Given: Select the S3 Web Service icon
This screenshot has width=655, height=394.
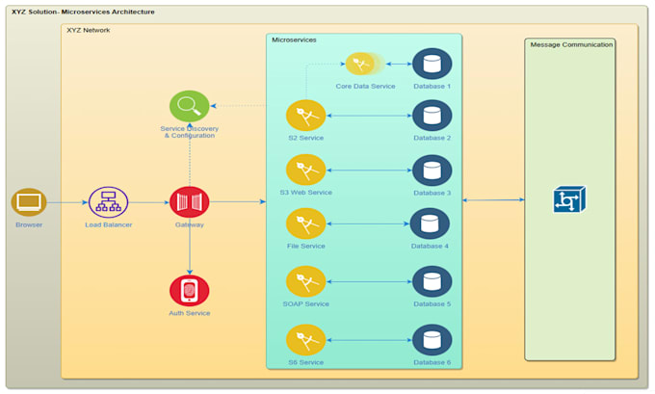Looking at the screenshot, I should pyautogui.click(x=305, y=171).
